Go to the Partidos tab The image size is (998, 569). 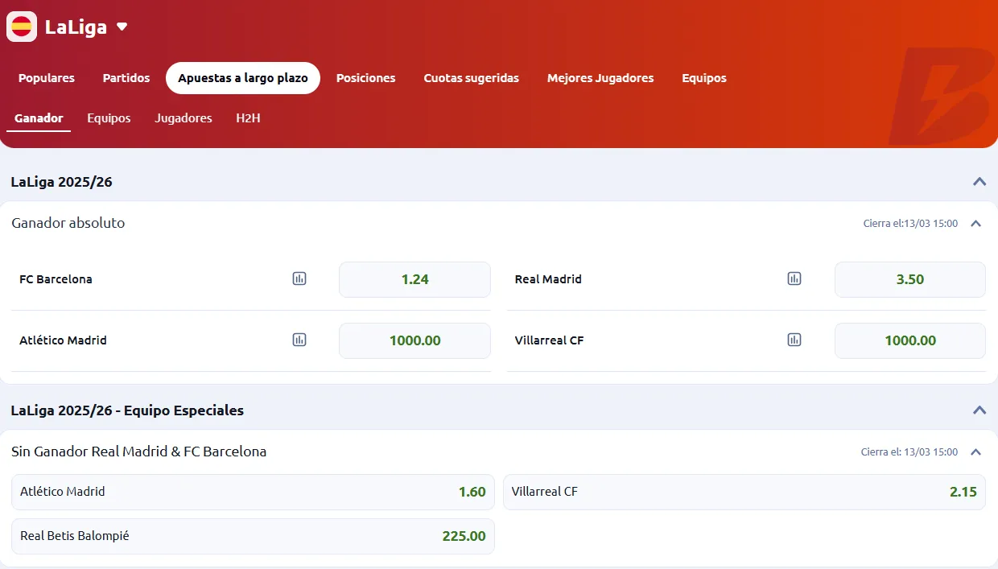[126, 78]
